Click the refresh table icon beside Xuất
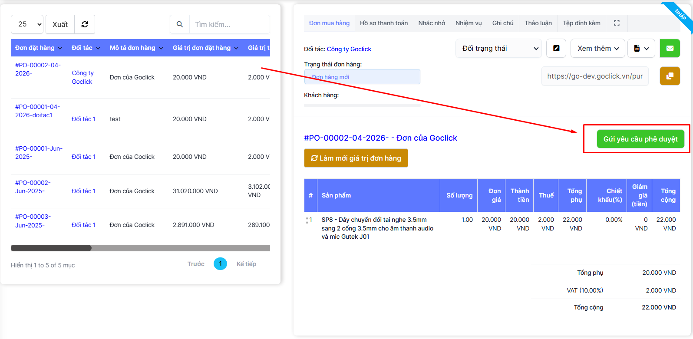The width and height of the screenshot is (693, 339). tap(85, 24)
